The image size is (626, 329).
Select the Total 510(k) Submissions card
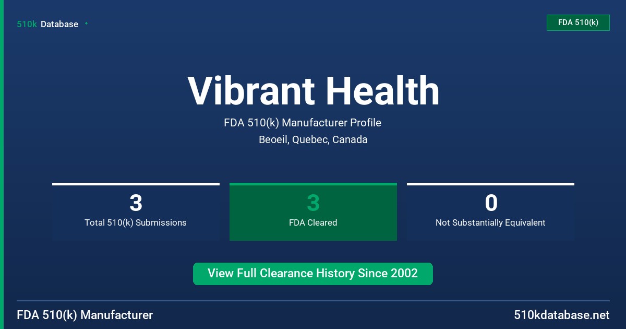[136, 211]
